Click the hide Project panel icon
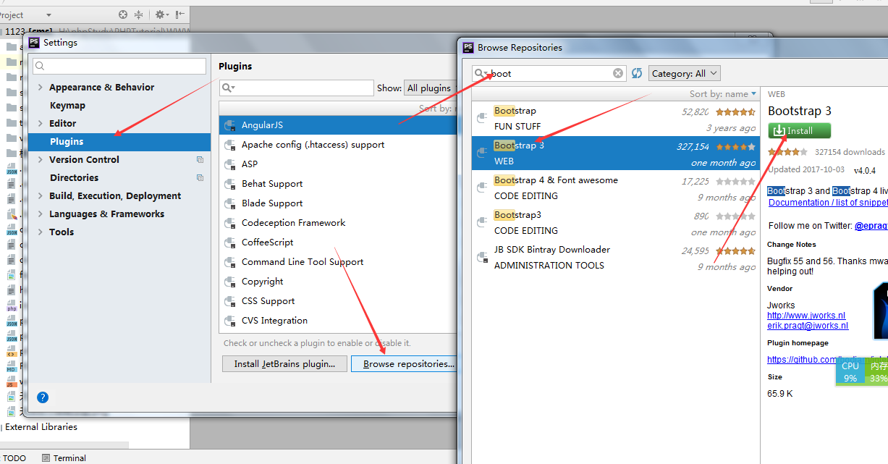 [x=179, y=14]
